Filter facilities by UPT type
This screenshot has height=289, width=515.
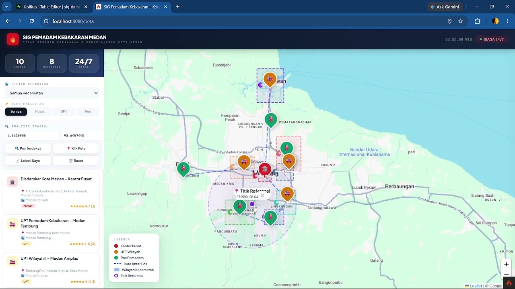tap(64, 112)
